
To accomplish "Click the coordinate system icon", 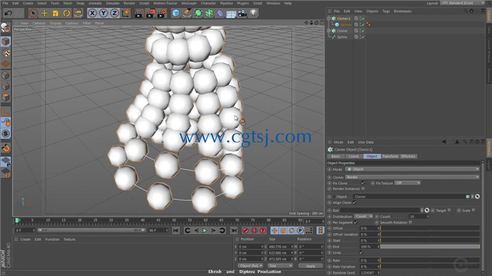I will coord(126,13).
